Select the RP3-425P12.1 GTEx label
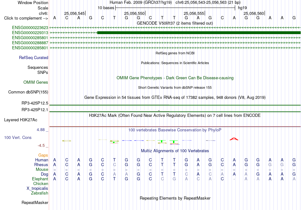 coord(35,110)
